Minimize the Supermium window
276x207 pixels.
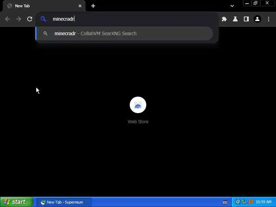247,3
